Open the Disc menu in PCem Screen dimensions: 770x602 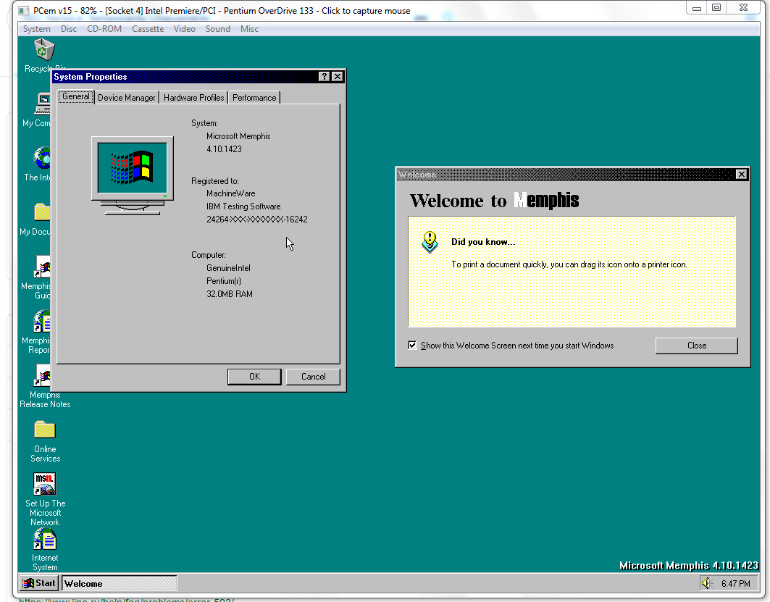pyautogui.click(x=69, y=29)
